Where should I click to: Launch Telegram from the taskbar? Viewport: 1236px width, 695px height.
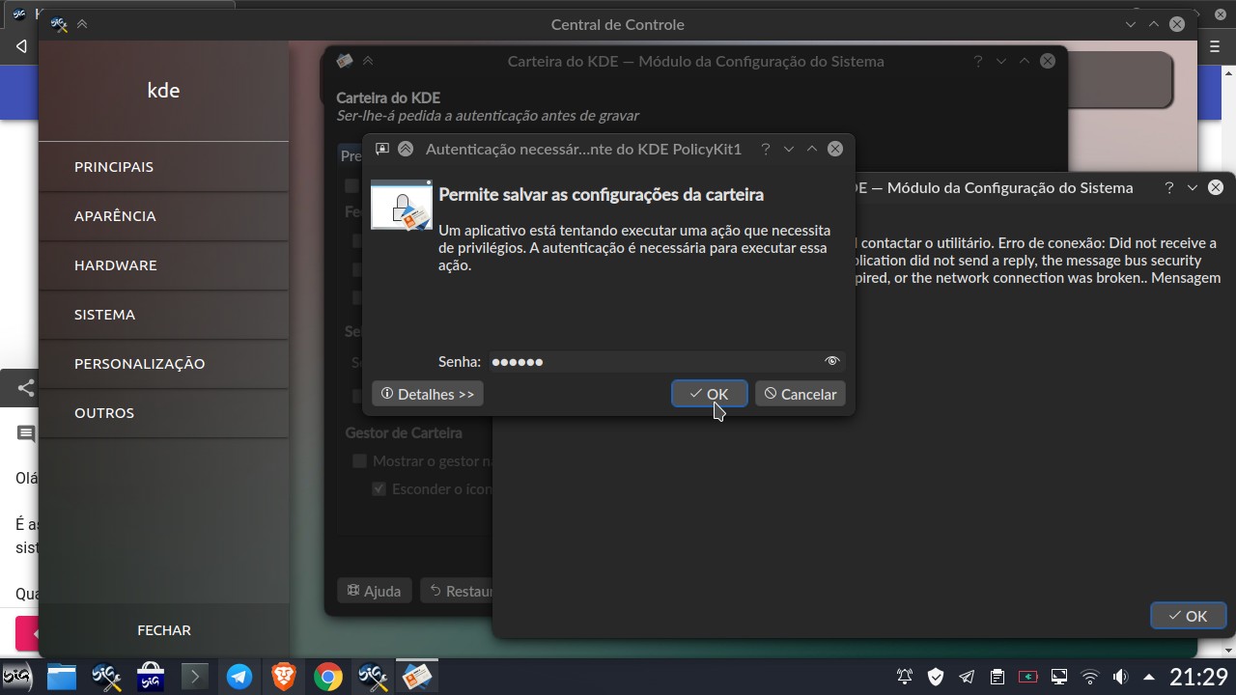(239, 676)
